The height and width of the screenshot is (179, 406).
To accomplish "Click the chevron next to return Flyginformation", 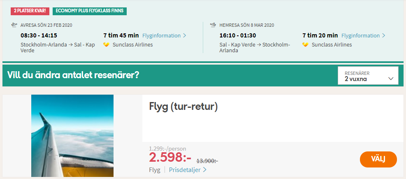I will tap(383, 35).
